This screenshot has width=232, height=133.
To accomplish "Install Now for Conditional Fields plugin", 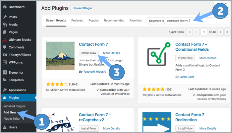I will [x=185, y=58].
